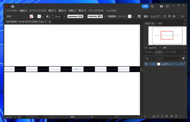Click the zoom out small mountains icon

coord(146,48)
